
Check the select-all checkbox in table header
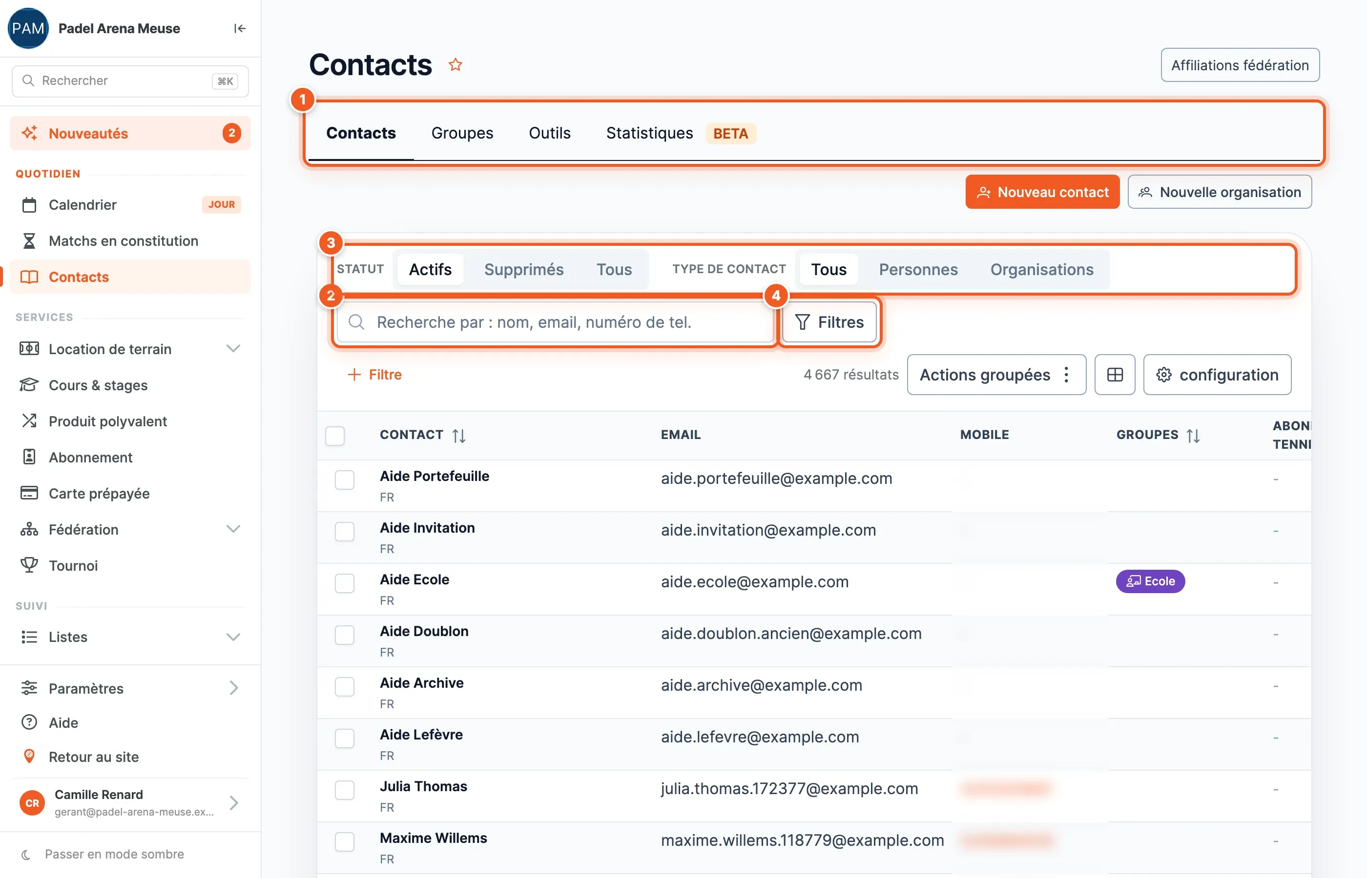(x=335, y=436)
